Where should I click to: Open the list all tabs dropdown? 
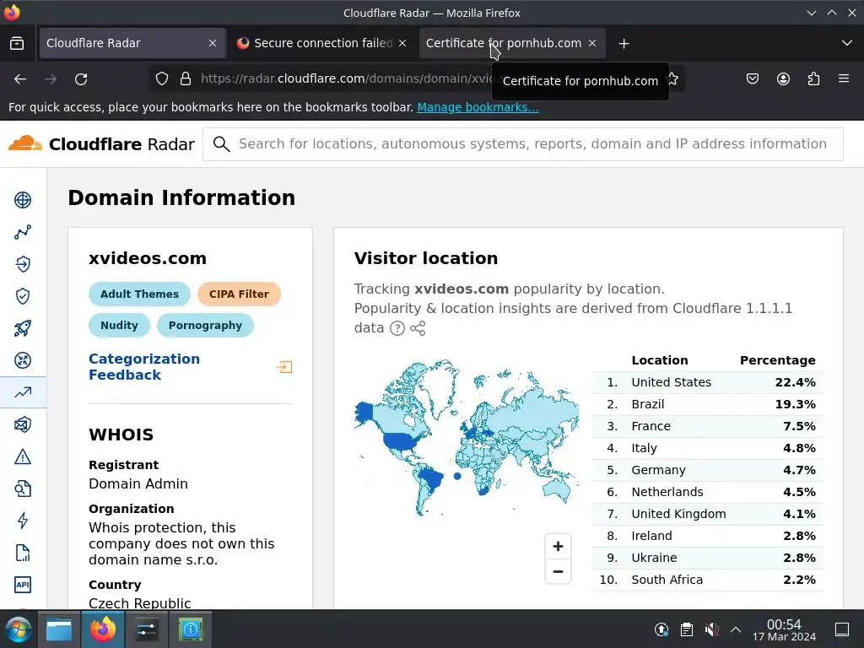coord(847,43)
